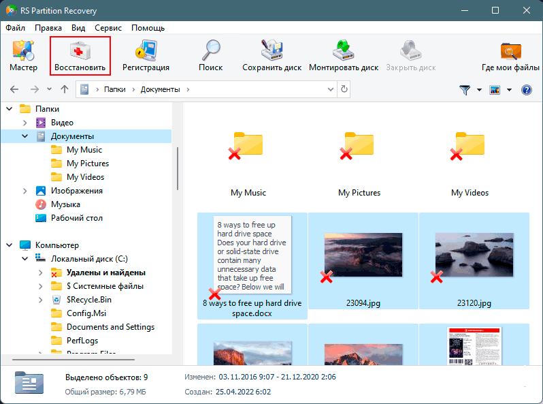Expand the address bar dropdown
The width and height of the screenshot is (543, 404).
pyautogui.click(x=331, y=89)
